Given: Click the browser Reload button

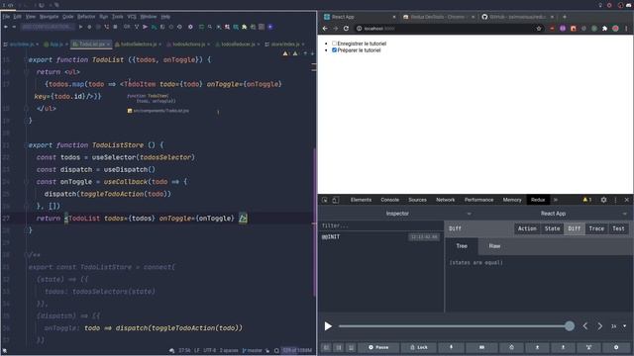Looking at the screenshot, I should pyautogui.click(x=346, y=29).
